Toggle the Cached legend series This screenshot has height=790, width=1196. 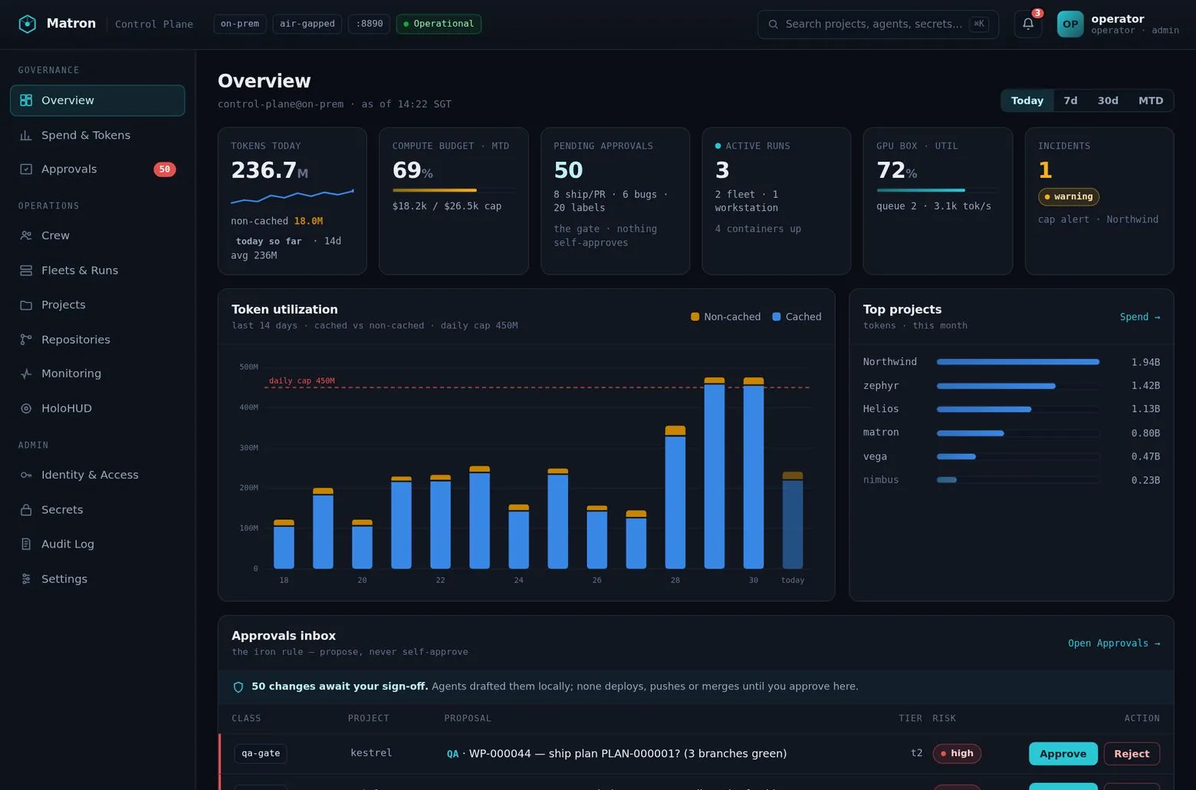point(797,317)
